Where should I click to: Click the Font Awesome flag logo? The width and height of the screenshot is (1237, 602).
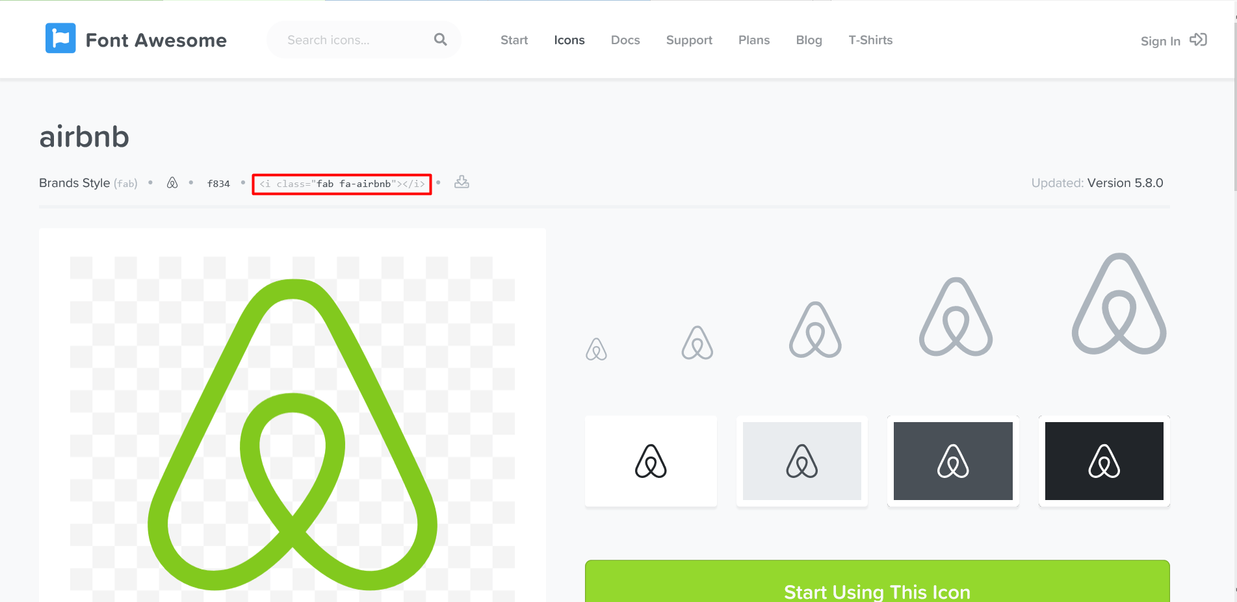tap(60, 38)
